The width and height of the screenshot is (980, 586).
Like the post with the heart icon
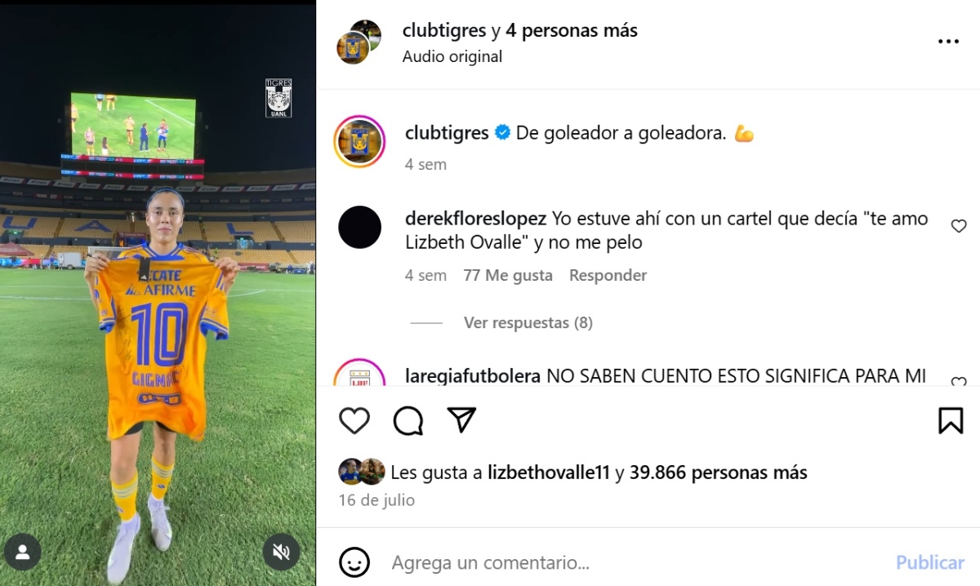(354, 420)
